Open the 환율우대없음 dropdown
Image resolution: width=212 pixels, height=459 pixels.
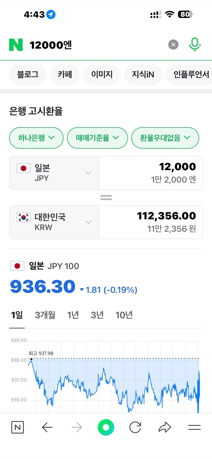click(165, 138)
